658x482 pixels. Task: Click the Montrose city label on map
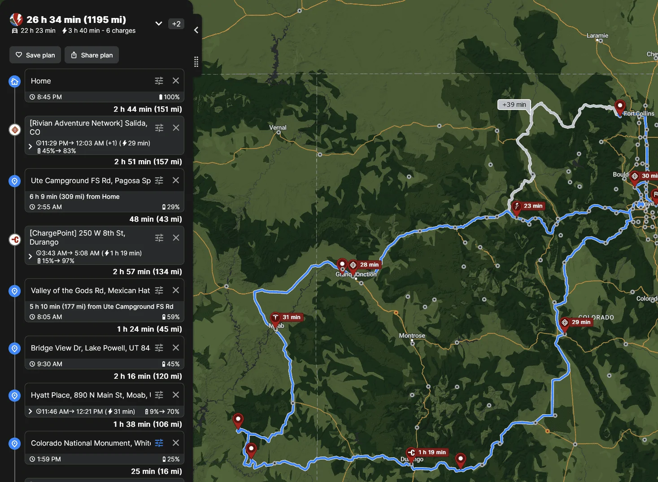click(x=412, y=336)
